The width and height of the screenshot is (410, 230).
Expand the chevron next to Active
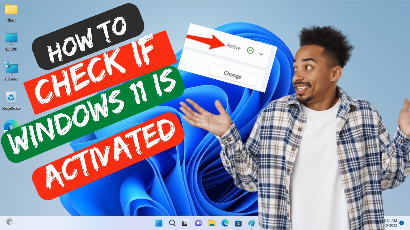(261, 54)
